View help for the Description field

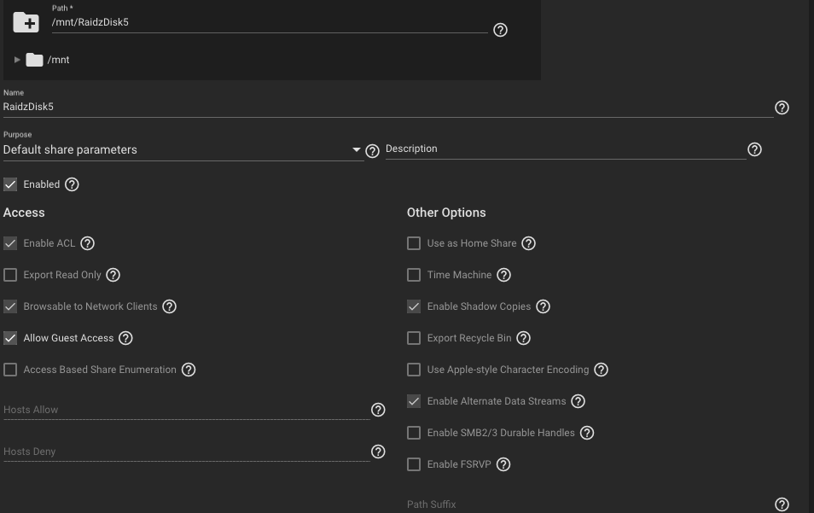click(754, 149)
